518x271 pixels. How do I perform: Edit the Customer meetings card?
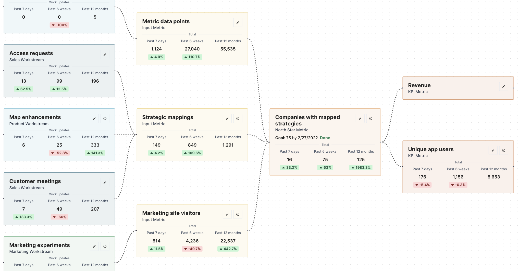coord(105,182)
